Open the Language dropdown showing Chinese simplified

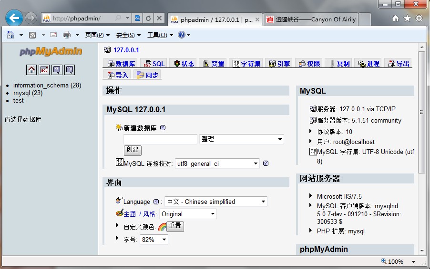pyautogui.click(x=216, y=202)
